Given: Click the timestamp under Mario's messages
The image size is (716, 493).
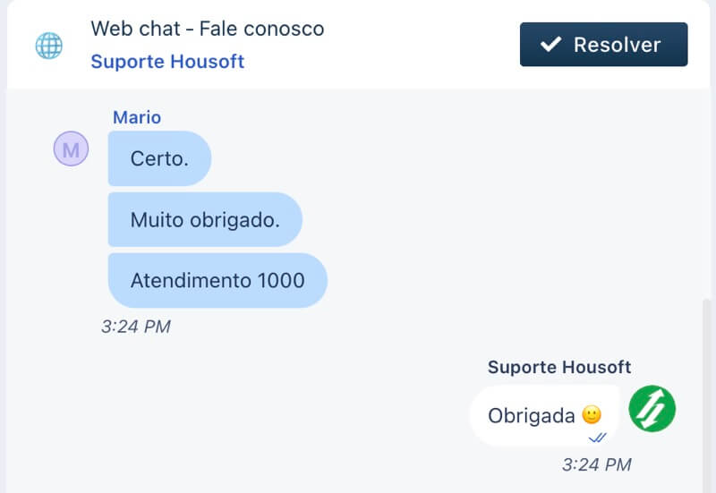Looking at the screenshot, I should 135,327.
